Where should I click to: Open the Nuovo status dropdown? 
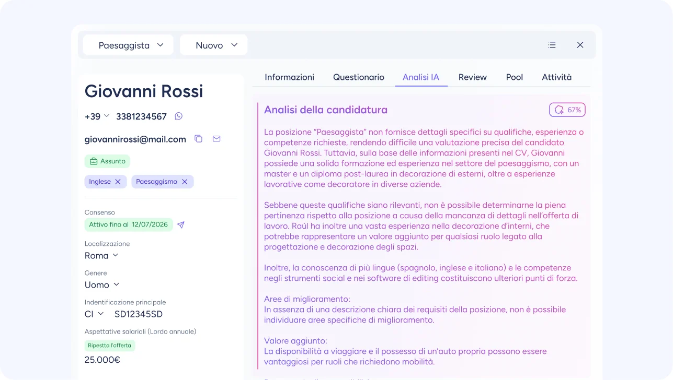213,45
